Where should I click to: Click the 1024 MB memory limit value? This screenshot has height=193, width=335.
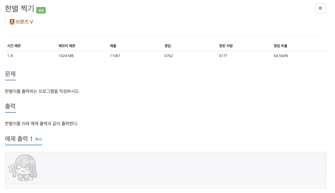66,56
